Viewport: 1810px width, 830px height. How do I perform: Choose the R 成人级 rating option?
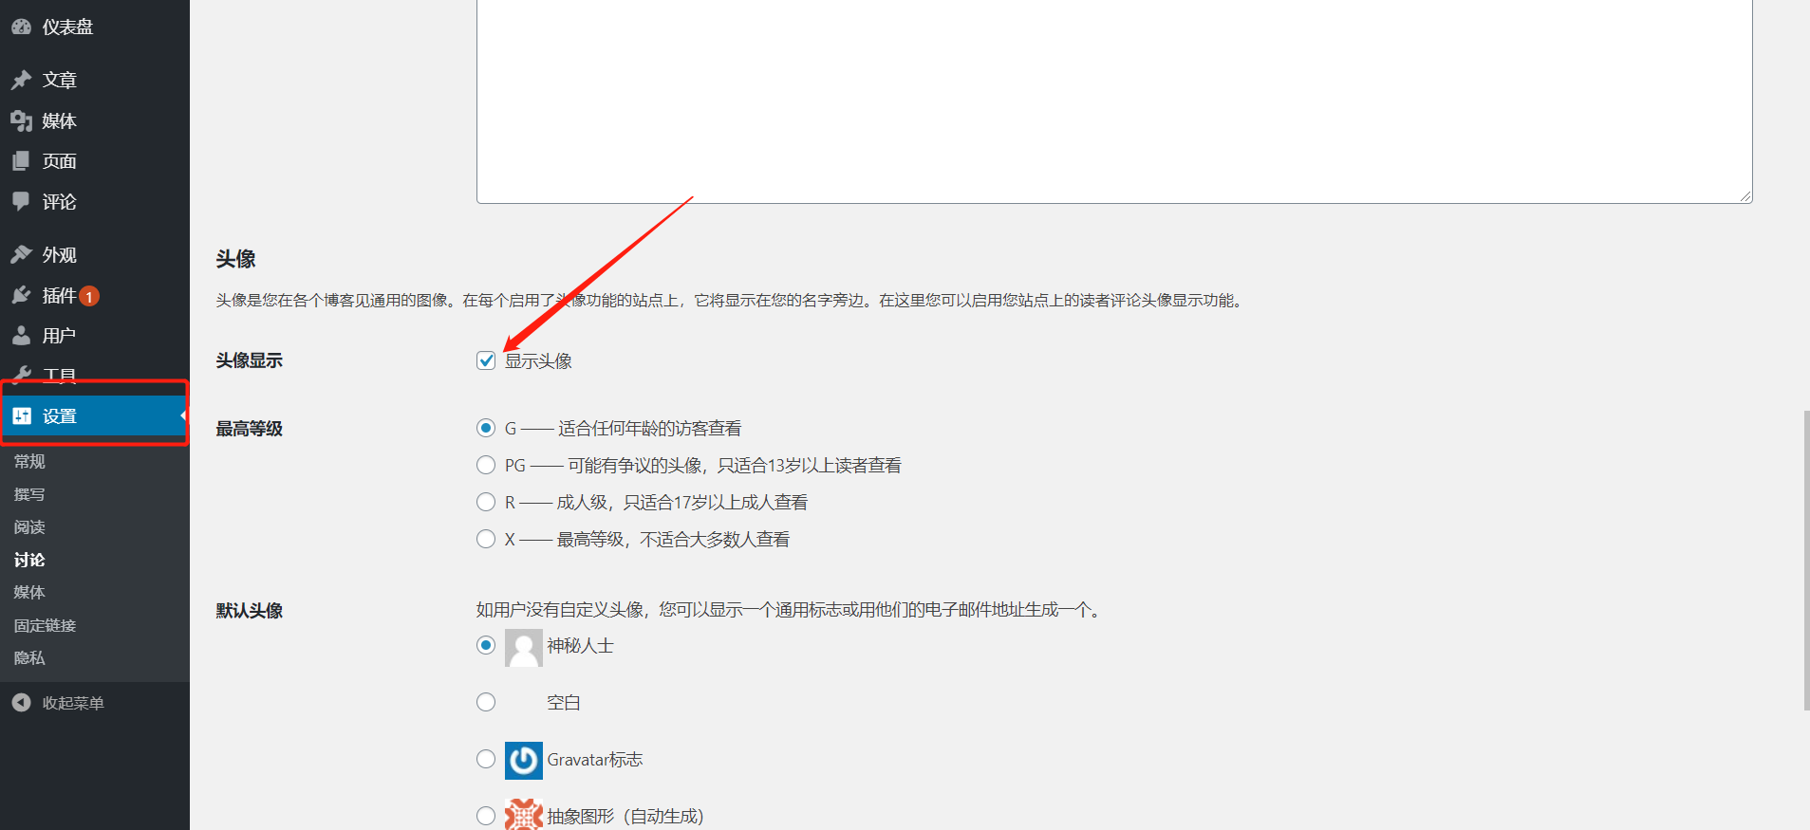point(486,502)
